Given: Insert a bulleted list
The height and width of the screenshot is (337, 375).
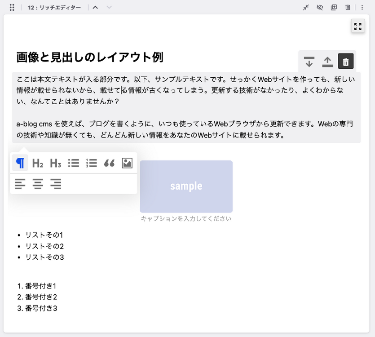Looking at the screenshot, I should point(73,163).
